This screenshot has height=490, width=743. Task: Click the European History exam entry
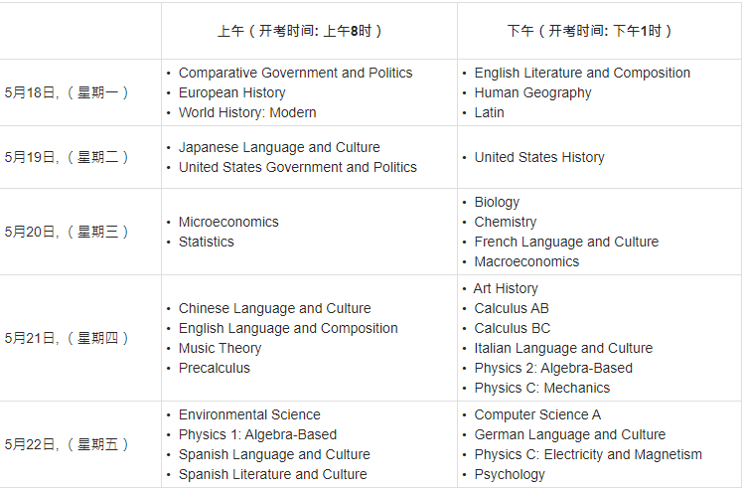point(231,92)
